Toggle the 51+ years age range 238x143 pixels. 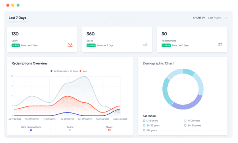pyautogui.click(x=150, y=130)
